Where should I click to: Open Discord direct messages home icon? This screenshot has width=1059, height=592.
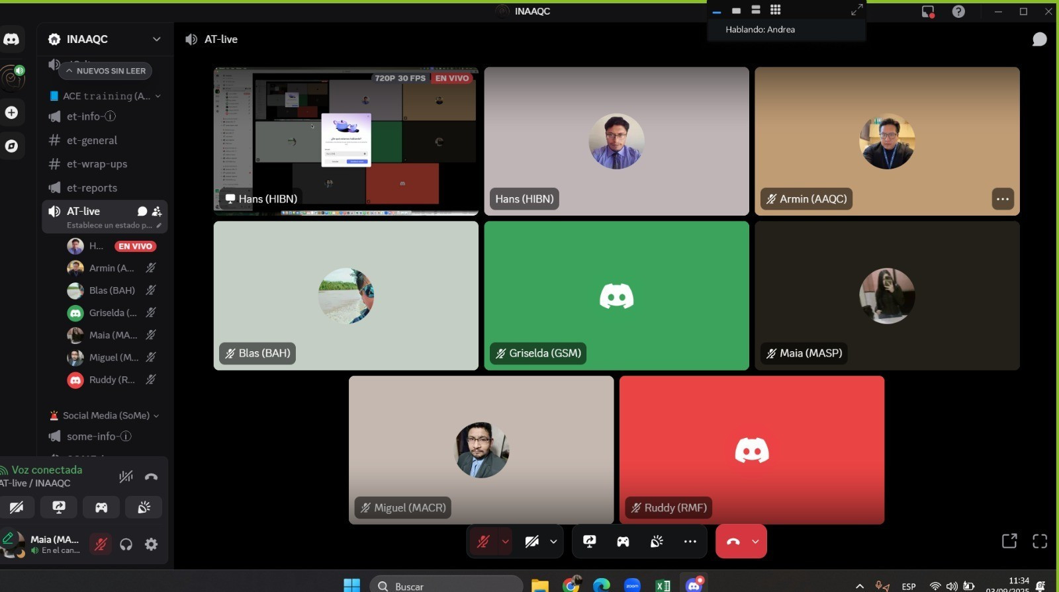pos(12,39)
